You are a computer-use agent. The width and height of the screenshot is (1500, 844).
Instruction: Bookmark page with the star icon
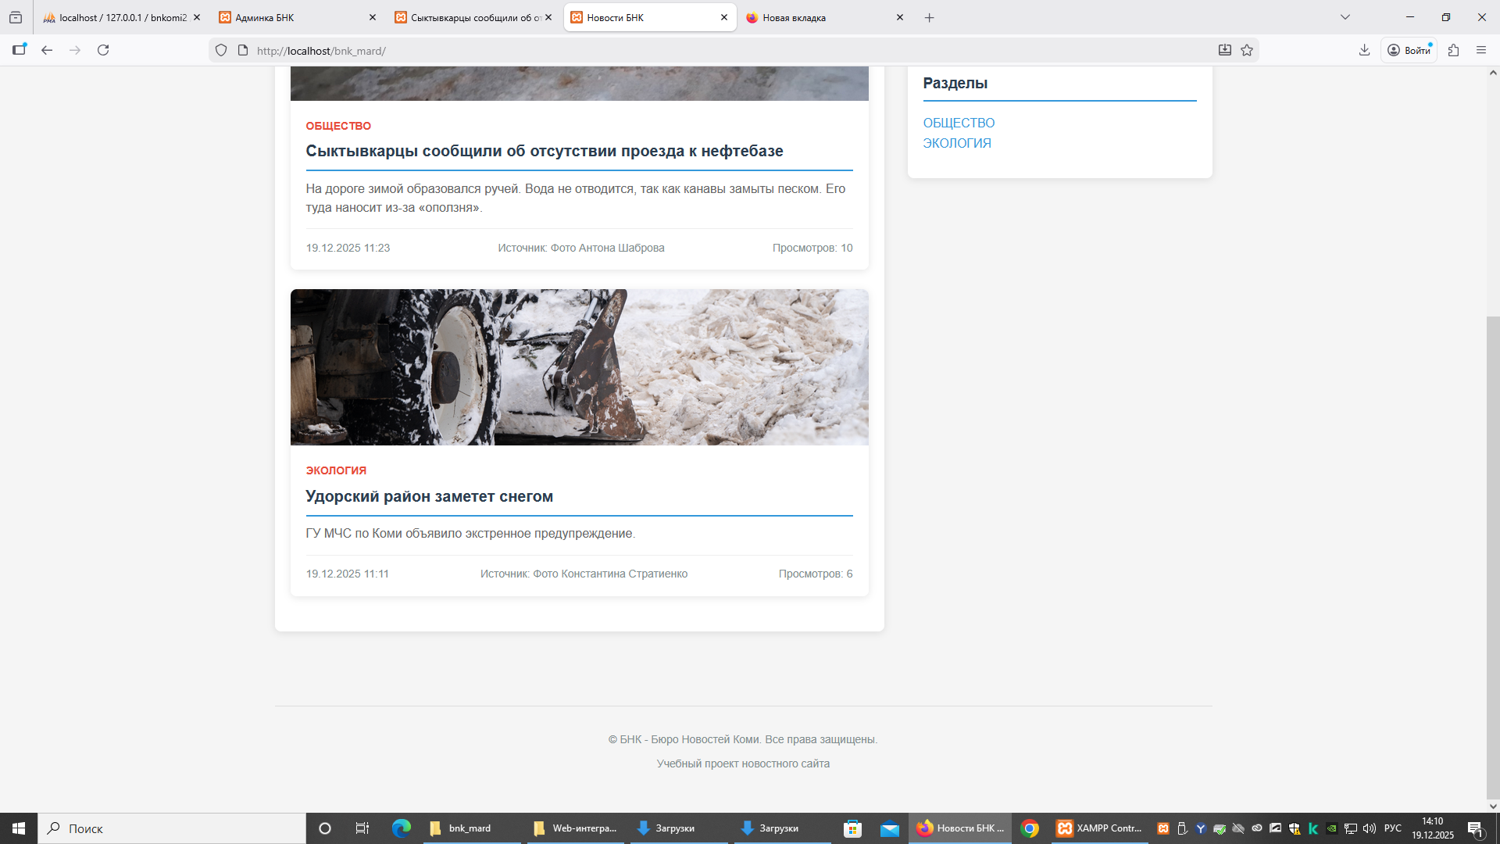1247,50
